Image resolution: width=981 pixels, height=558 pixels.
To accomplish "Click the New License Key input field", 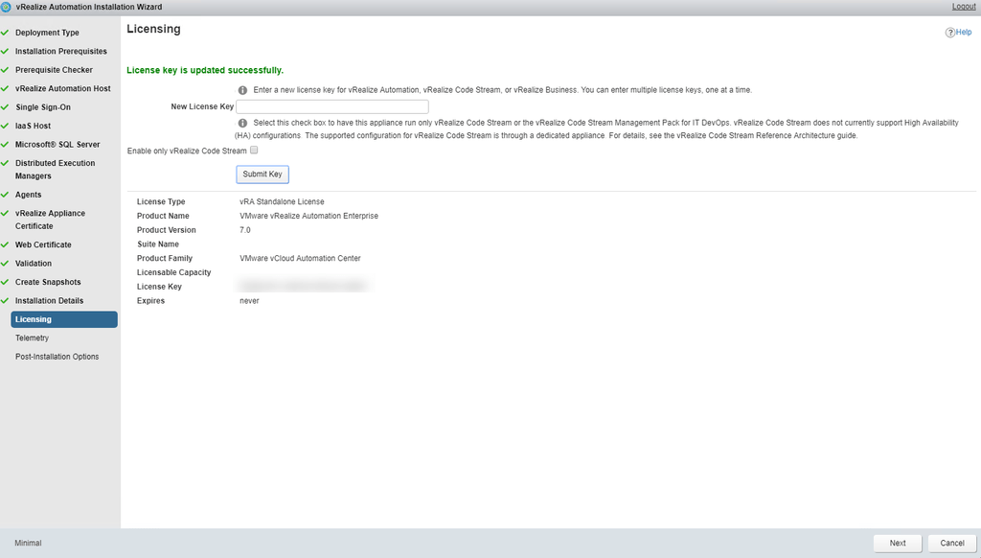I will tap(331, 106).
